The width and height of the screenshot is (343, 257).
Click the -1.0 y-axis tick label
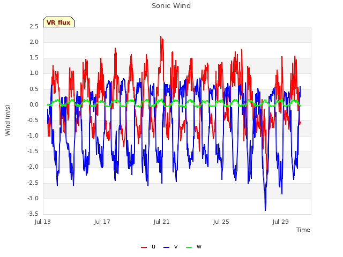[x=33, y=135]
